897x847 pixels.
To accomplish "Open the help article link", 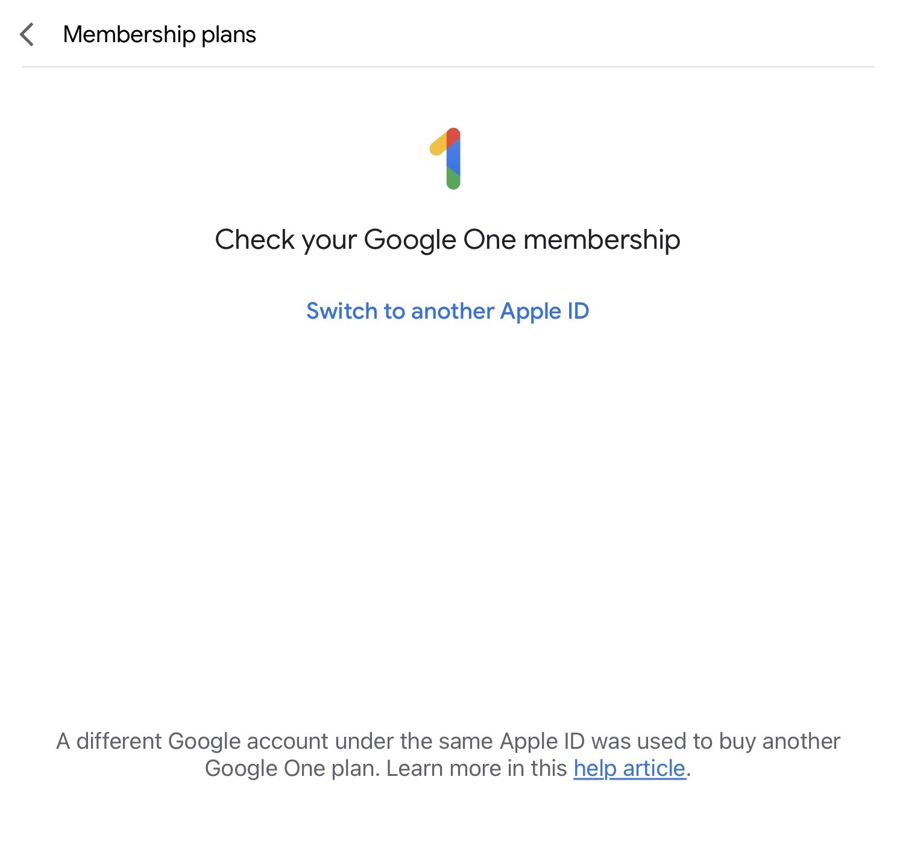I will pos(629,768).
